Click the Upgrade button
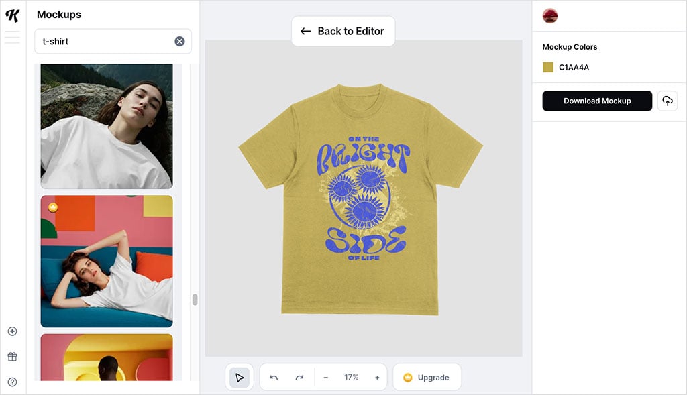Screen dimensions: 687x395 click(x=427, y=378)
